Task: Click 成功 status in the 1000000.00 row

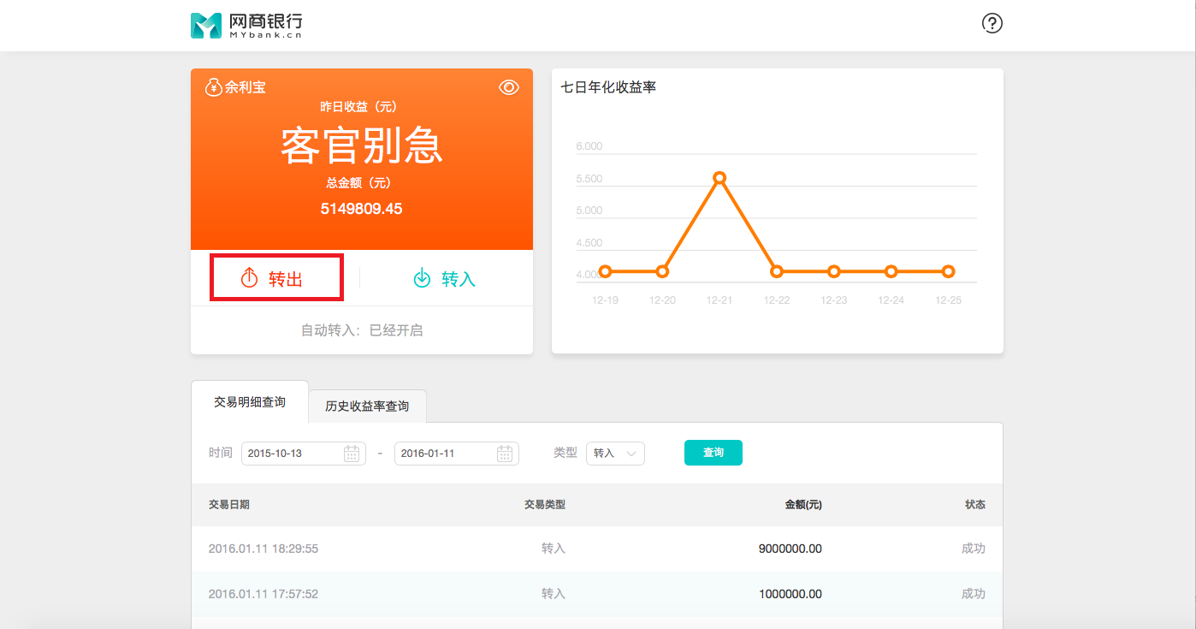Action: (x=974, y=594)
